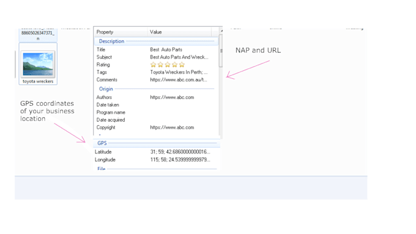The image size is (416, 234).
Task: Collapse the GPS section header
Action: pyautogui.click(x=157, y=143)
